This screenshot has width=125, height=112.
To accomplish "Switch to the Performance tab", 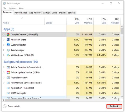I will point(21,13).
